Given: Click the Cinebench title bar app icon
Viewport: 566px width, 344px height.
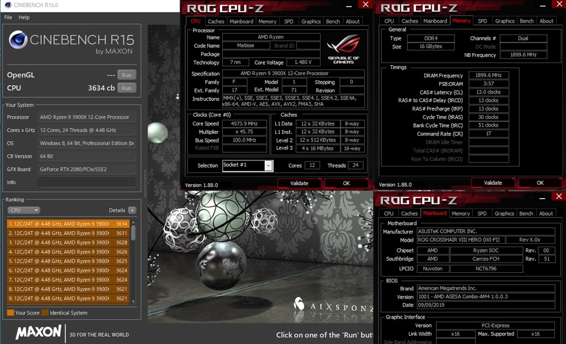Looking at the screenshot, I should coord(7,5).
